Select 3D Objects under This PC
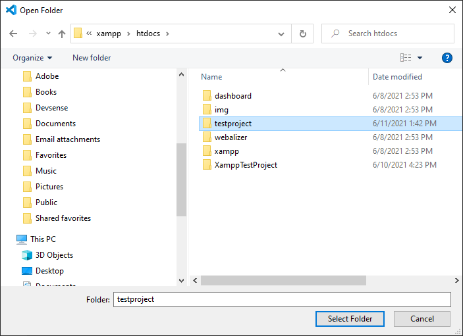 click(x=54, y=255)
